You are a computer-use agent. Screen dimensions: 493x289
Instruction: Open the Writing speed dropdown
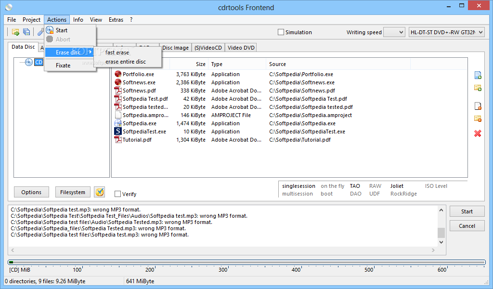pos(394,32)
